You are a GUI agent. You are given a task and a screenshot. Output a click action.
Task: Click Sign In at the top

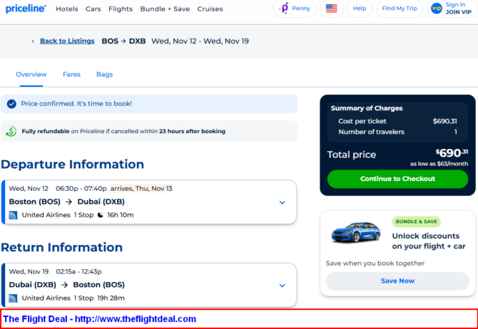click(455, 4)
